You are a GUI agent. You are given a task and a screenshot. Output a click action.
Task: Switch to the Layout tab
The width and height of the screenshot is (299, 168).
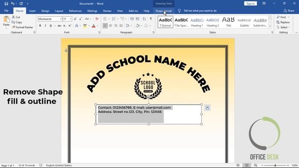coord(59,11)
